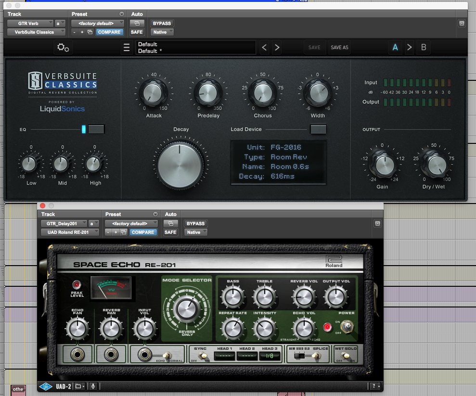Open VerbSuite Native format dropdown

[x=162, y=32]
